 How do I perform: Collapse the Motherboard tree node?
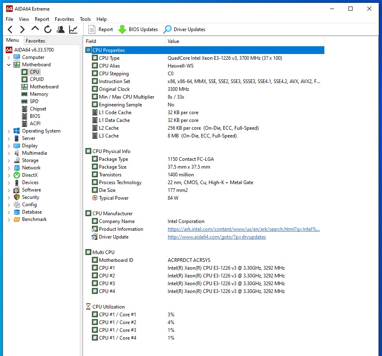coord(9,65)
